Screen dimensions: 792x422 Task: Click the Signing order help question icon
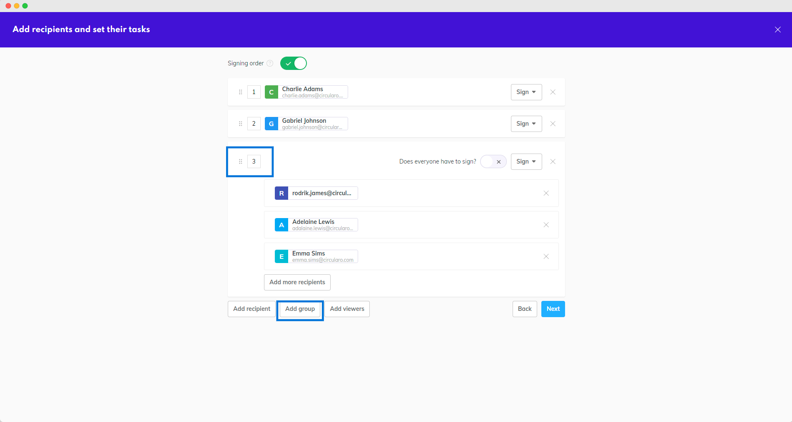point(270,63)
